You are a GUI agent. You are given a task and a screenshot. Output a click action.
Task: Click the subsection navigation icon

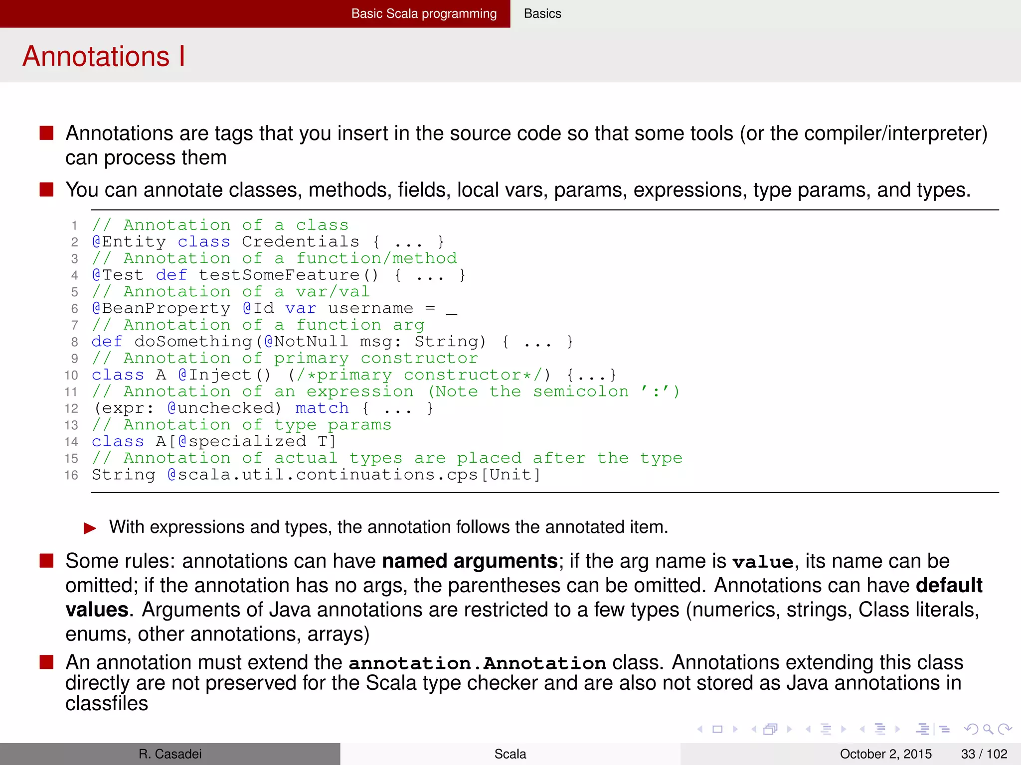[826, 729]
